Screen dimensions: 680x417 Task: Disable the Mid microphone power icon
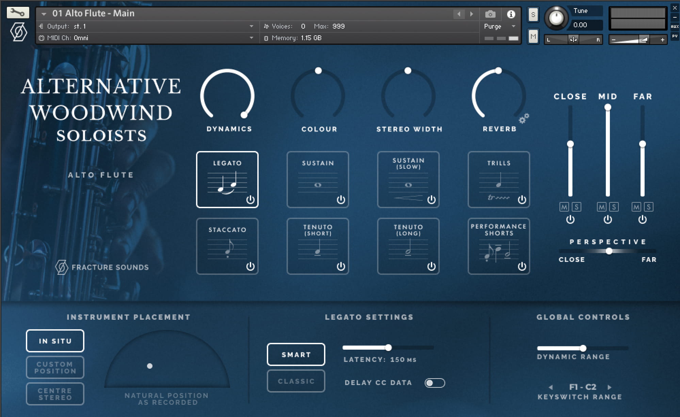(608, 220)
